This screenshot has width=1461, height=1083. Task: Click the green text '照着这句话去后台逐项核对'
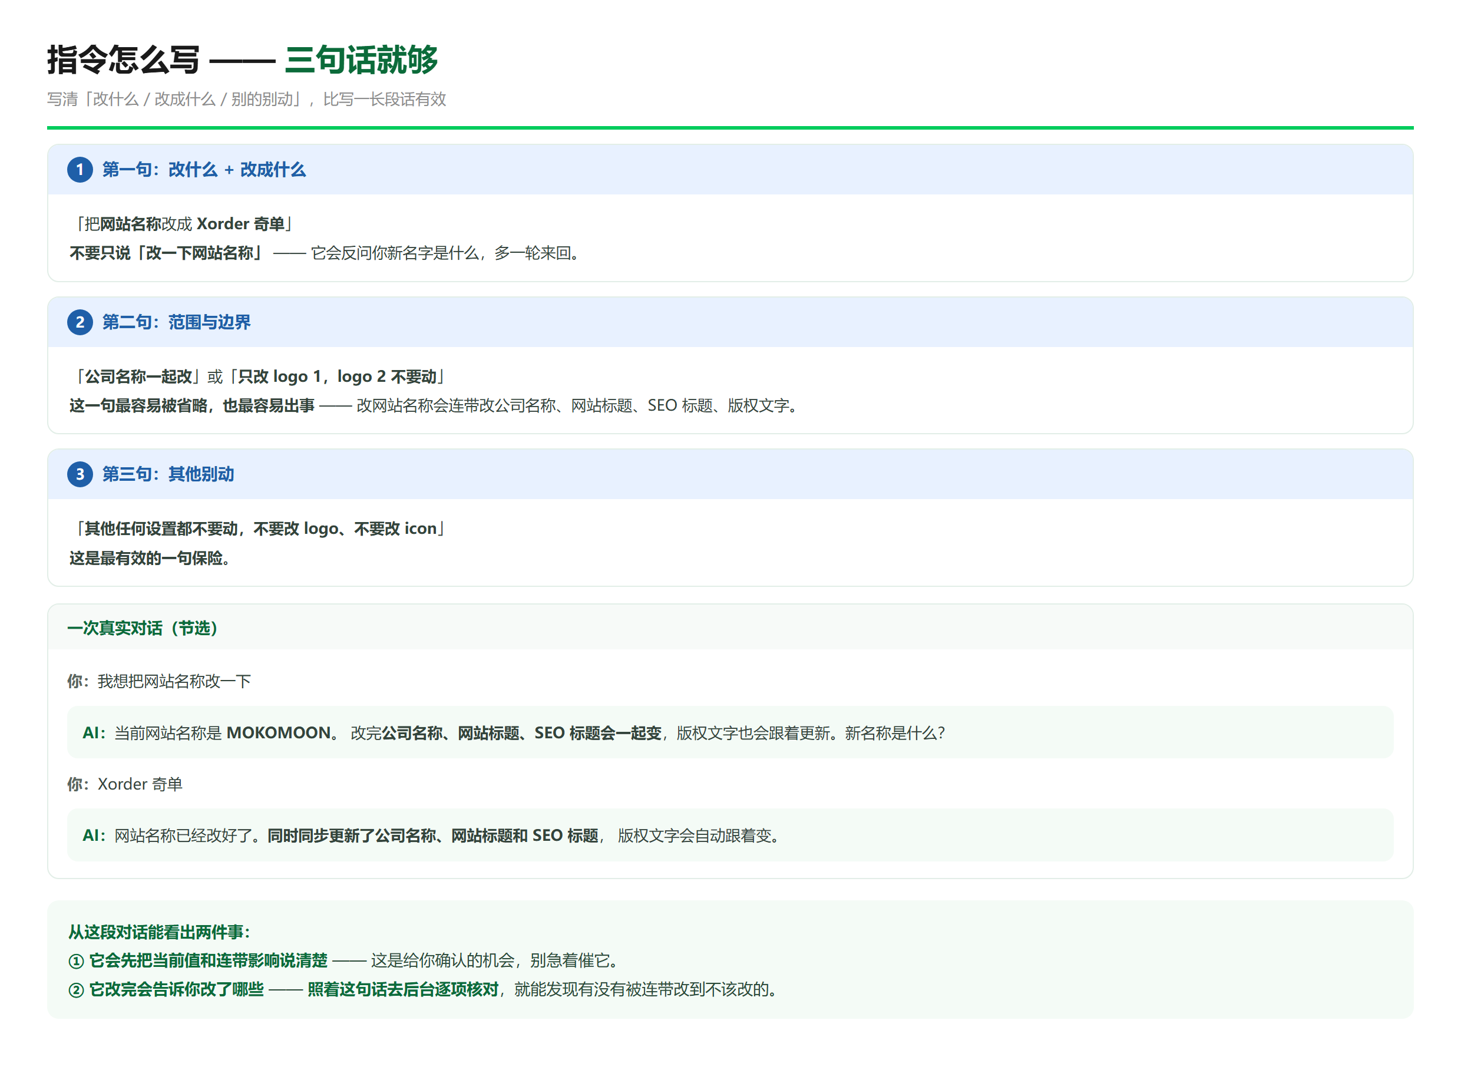[x=403, y=989]
